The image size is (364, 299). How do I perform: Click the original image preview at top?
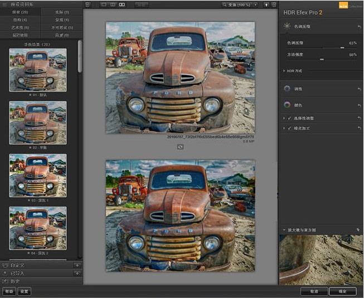click(181, 78)
